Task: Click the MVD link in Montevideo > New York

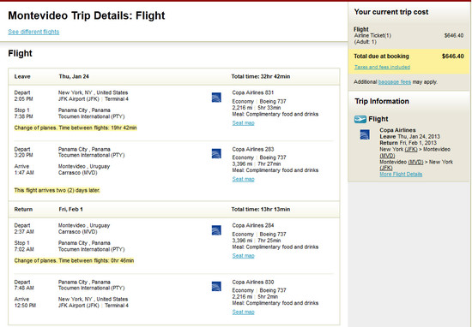Action: (x=415, y=162)
